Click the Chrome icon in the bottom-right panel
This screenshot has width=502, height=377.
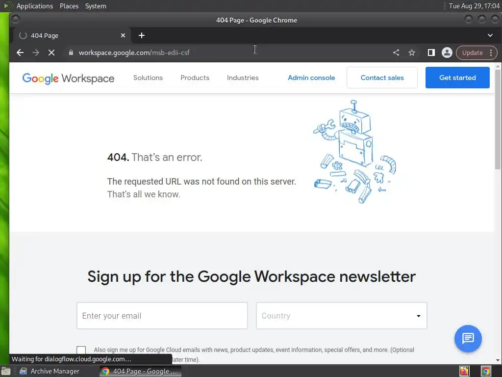point(486,371)
